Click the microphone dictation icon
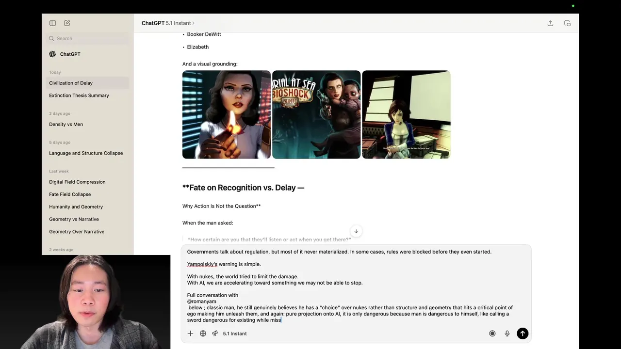The width and height of the screenshot is (621, 349). tap(507, 333)
